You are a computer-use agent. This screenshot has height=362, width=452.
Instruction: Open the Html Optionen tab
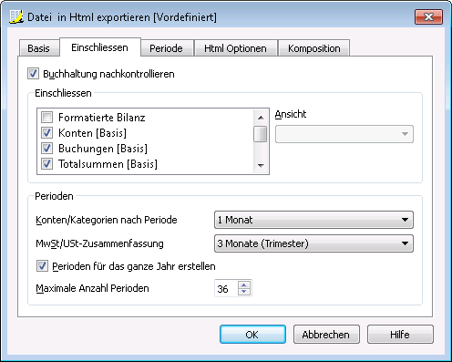(235, 48)
